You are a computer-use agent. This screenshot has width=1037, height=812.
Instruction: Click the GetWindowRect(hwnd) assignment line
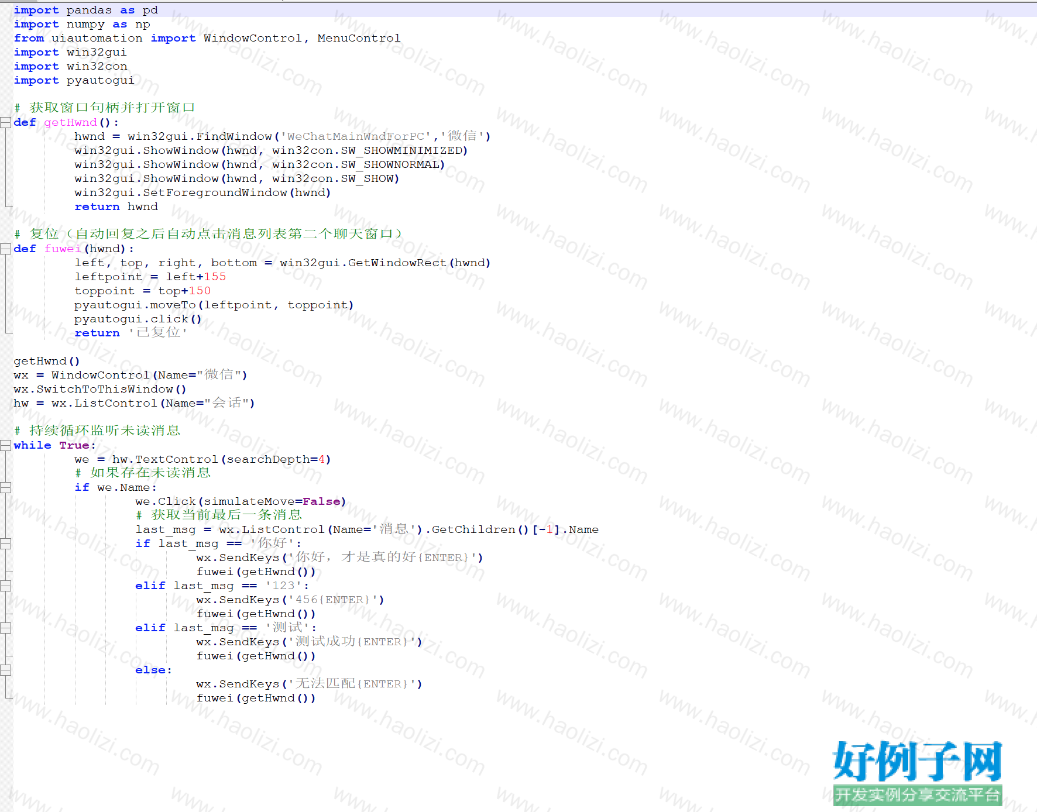coord(283,263)
